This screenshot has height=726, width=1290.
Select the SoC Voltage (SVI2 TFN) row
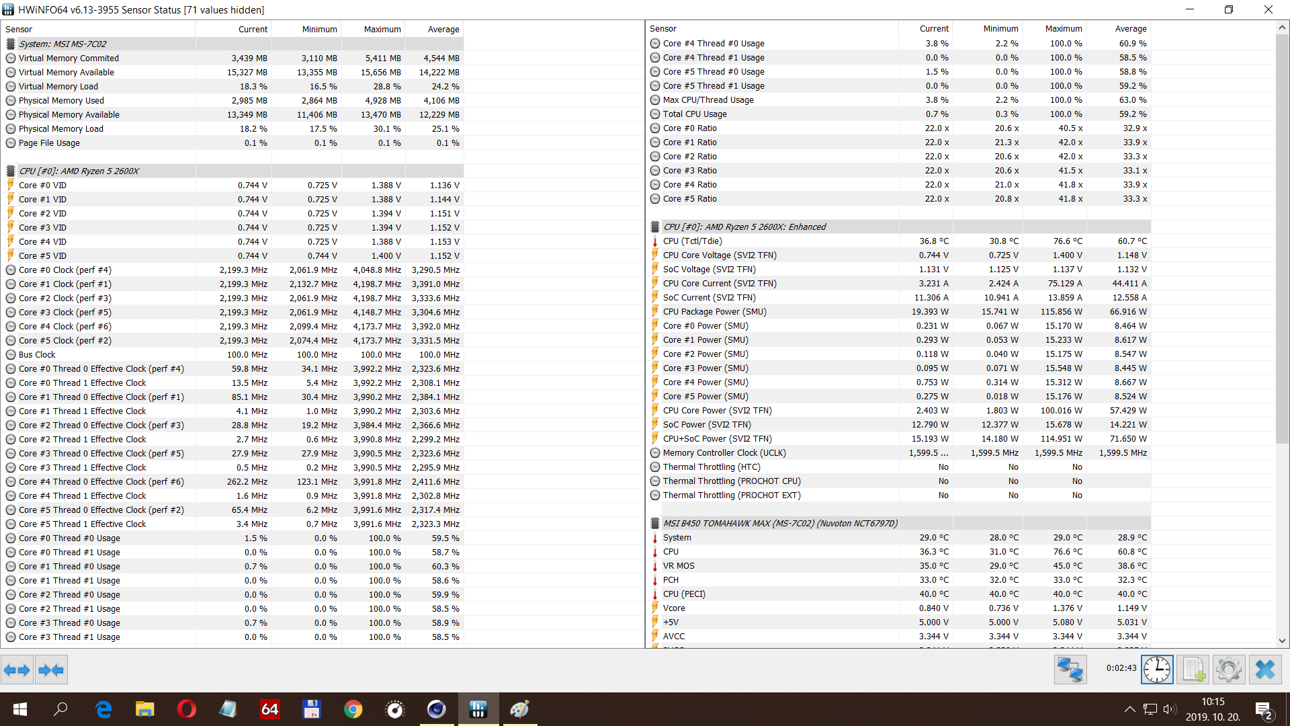(x=899, y=269)
